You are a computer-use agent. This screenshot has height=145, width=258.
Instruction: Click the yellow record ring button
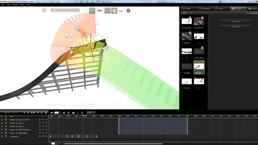click(x=46, y=113)
